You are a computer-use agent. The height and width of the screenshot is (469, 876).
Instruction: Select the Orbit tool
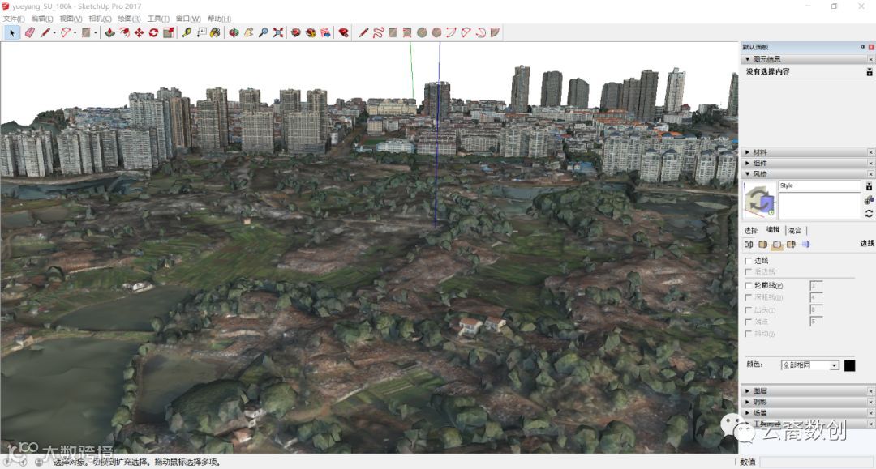[x=234, y=32]
